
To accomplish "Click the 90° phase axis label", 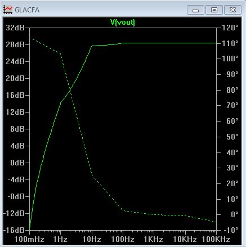I will pos(232,74).
